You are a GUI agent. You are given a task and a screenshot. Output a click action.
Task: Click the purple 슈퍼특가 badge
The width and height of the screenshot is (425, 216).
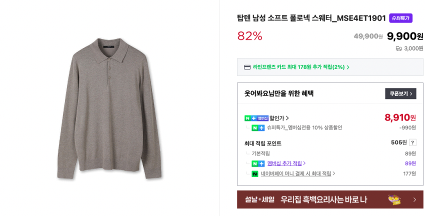pos(400,18)
